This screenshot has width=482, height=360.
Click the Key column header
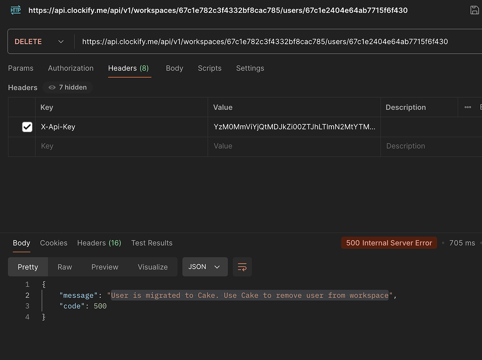point(47,107)
